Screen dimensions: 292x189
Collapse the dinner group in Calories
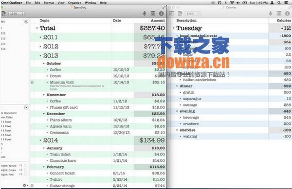pos(177,86)
